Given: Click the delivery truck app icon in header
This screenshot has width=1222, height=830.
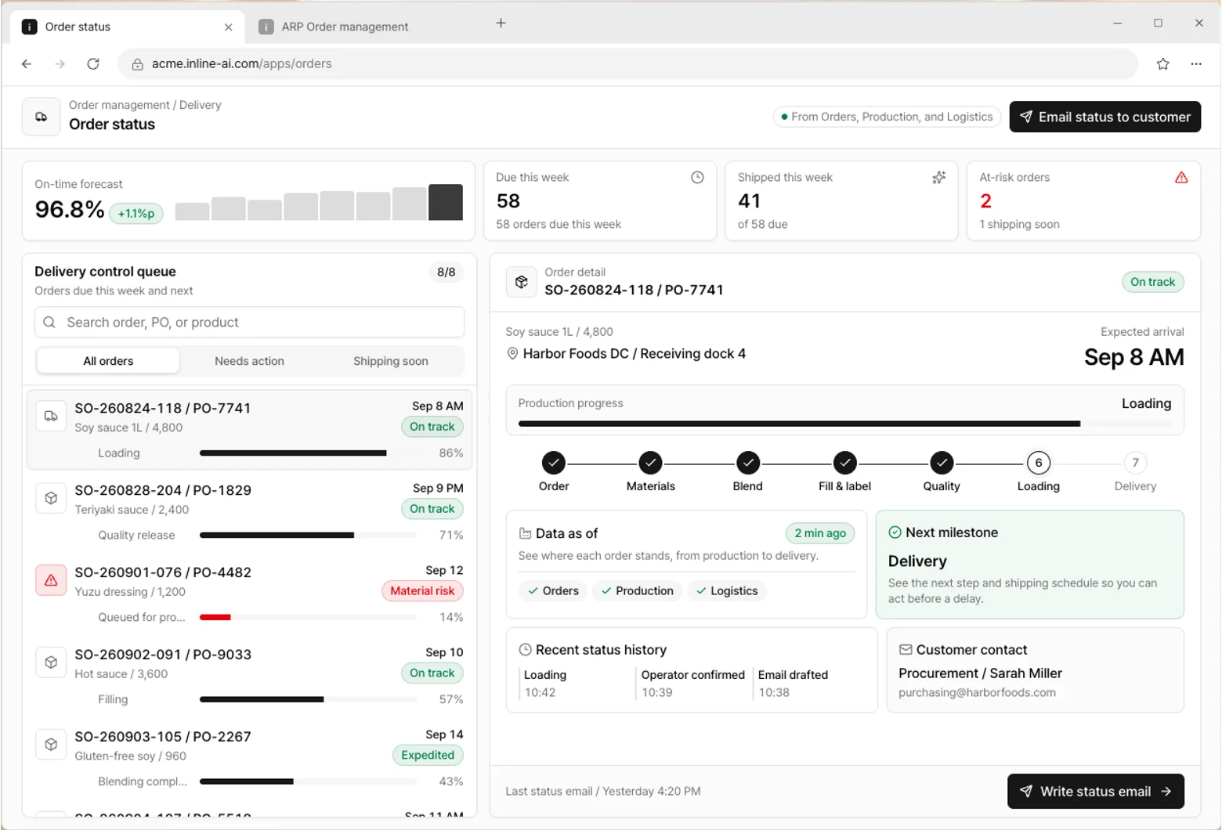Looking at the screenshot, I should coord(42,117).
